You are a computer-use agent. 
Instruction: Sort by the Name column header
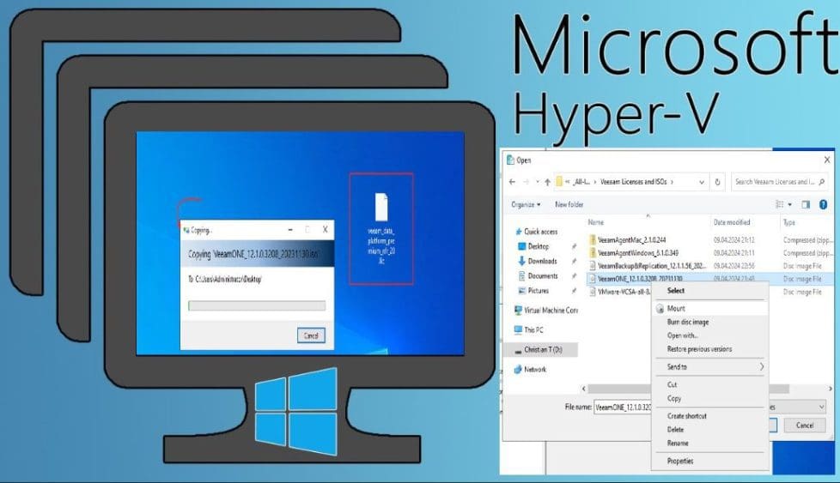[x=596, y=222]
